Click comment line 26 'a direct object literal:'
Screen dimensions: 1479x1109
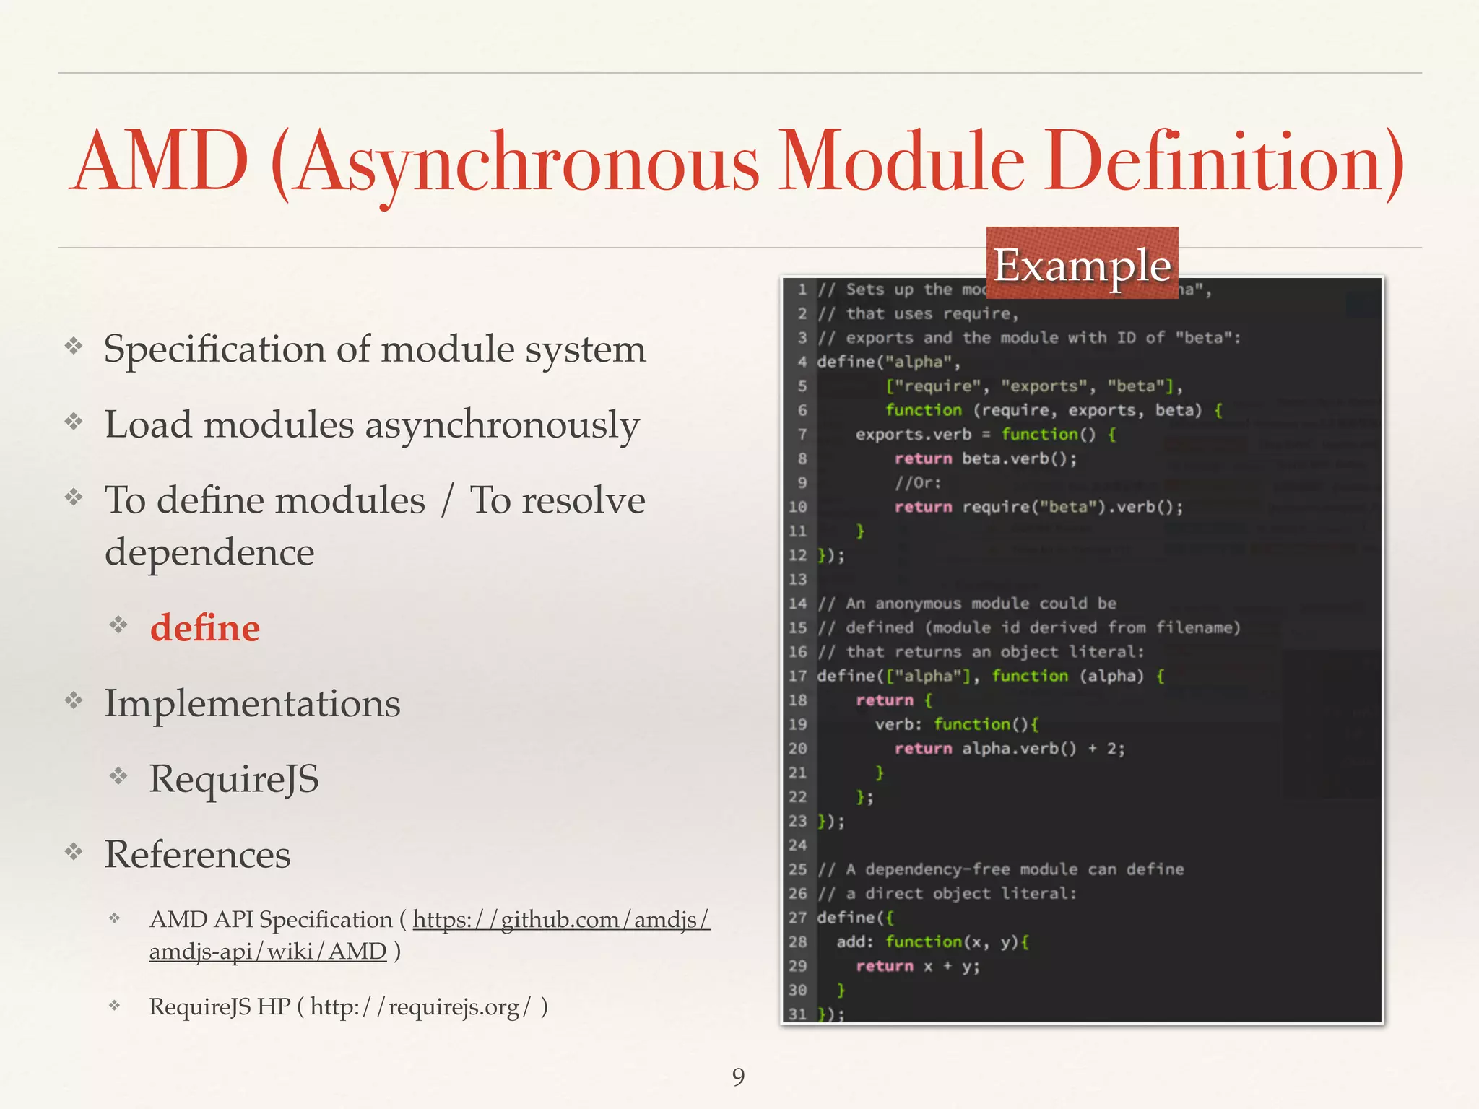pos(947,894)
